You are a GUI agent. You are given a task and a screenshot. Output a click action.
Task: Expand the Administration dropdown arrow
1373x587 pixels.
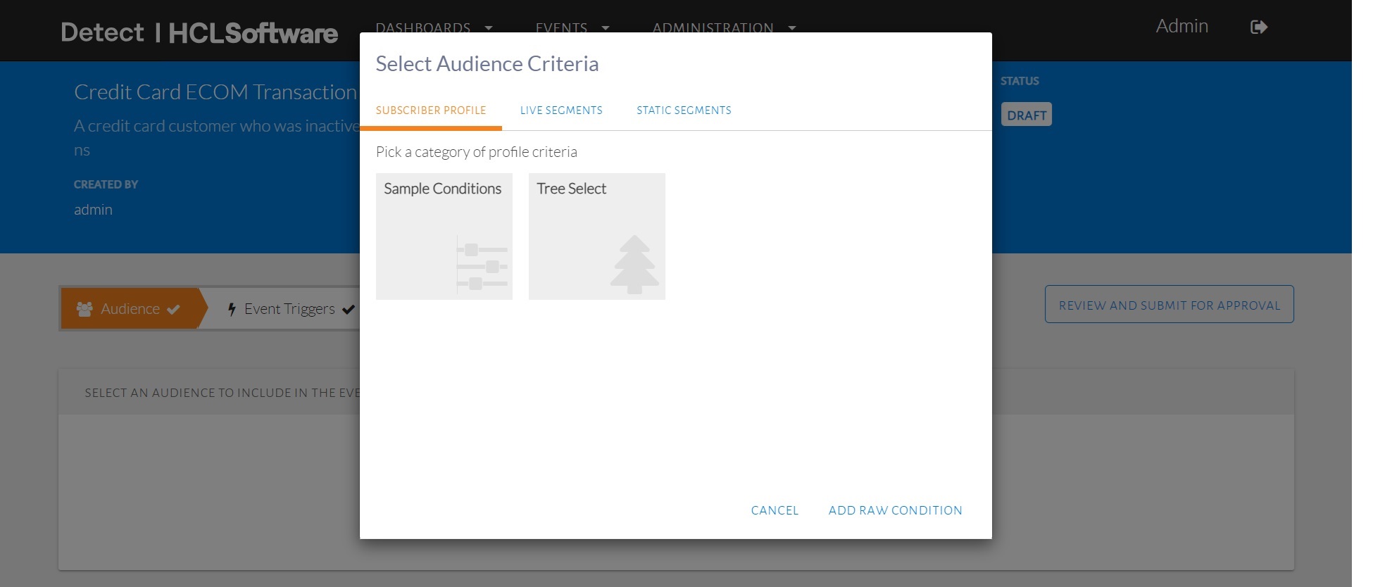792,28
